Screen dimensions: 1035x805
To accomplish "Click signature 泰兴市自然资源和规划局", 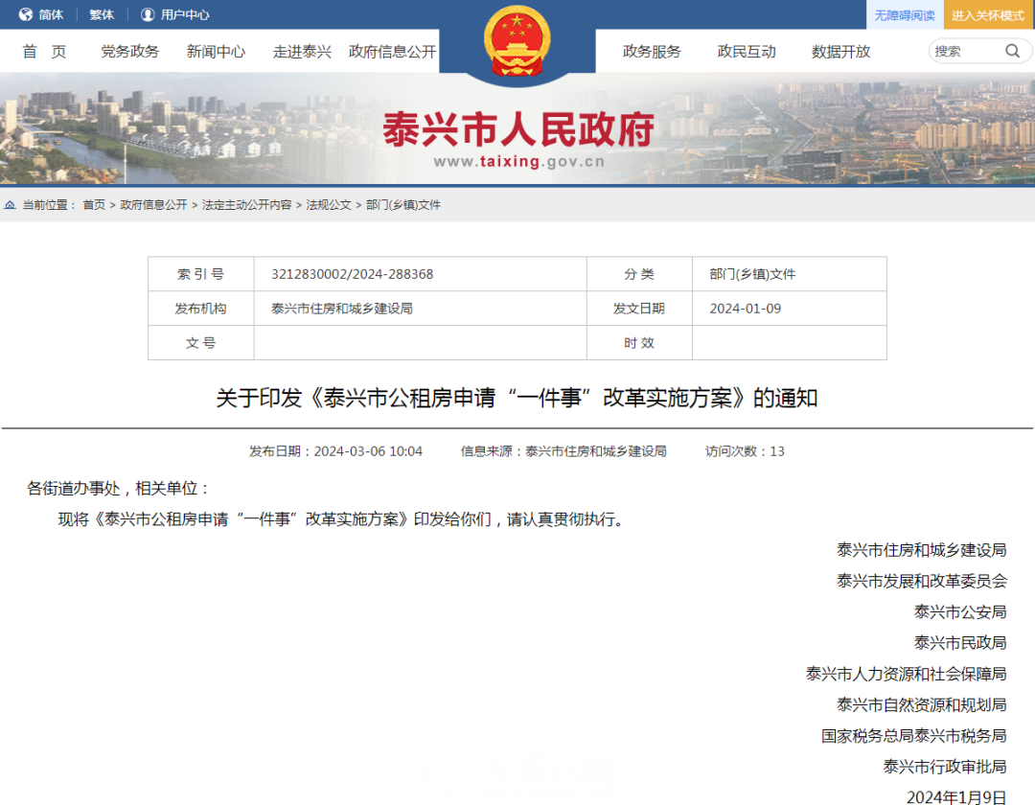I will tap(922, 704).
